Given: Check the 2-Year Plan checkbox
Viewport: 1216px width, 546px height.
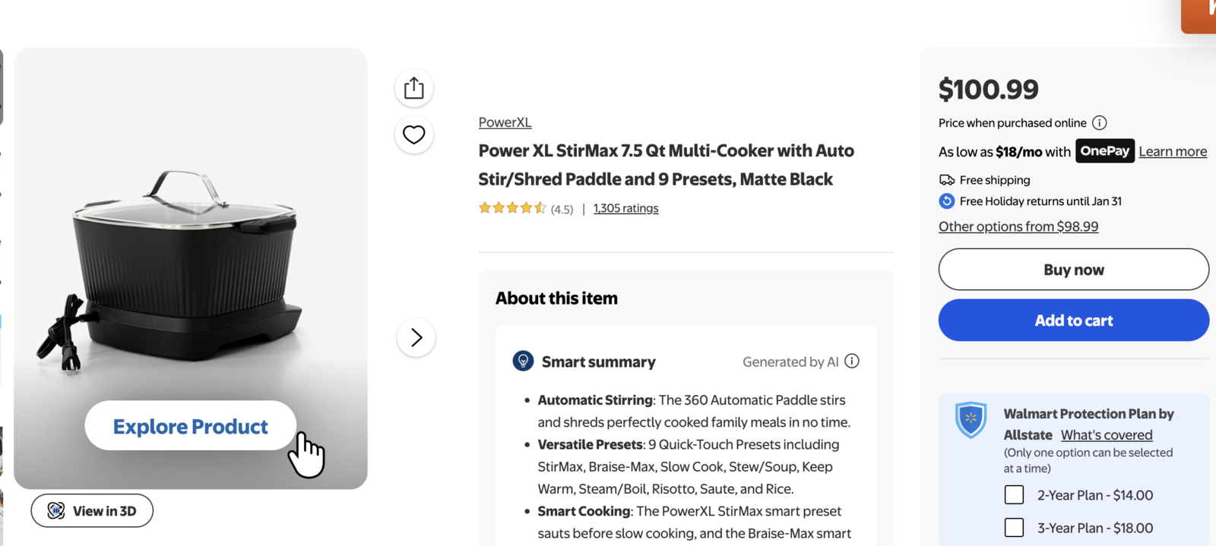Looking at the screenshot, I should pos(1014,495).
